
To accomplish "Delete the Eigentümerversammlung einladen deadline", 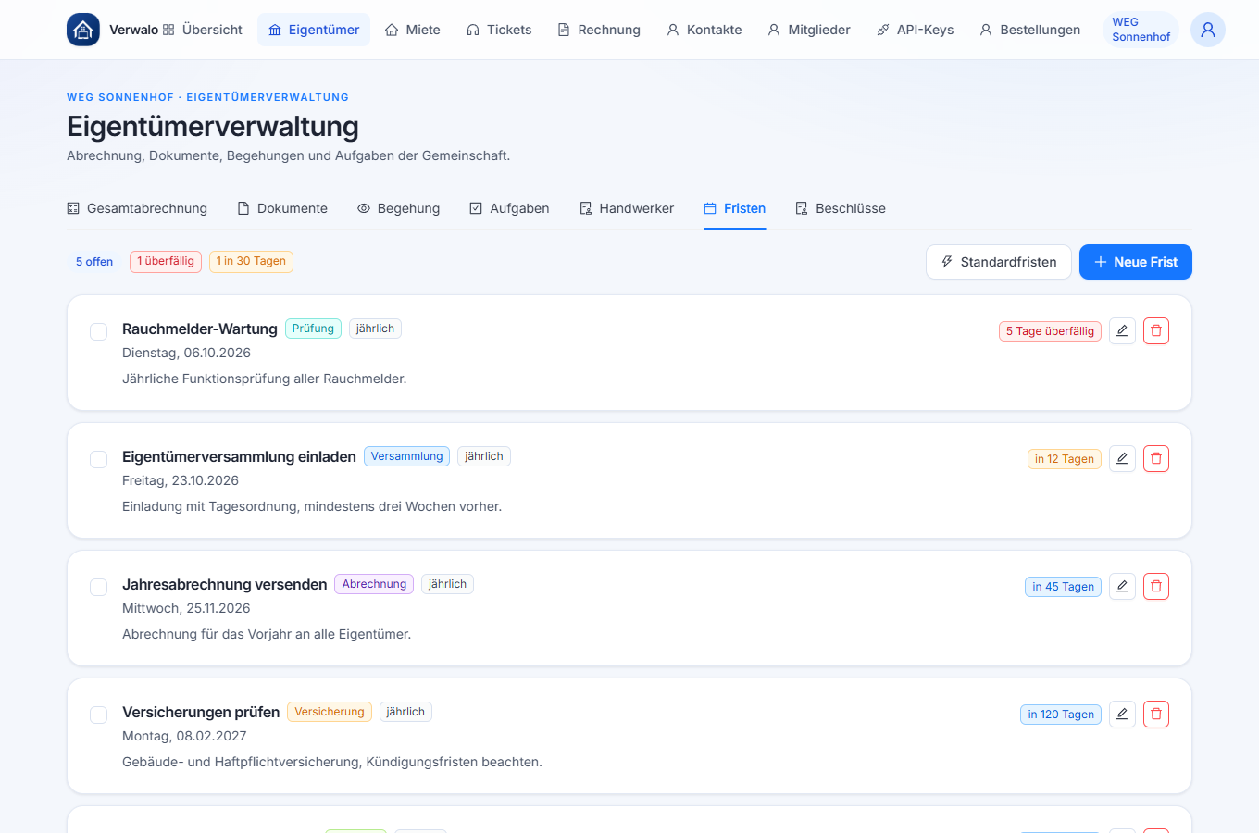I will click(x=1156, y=459).
